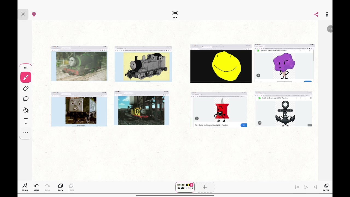Show more tools with the ellipsis
The height and width of the screenshot is (197, 350).
click(26, 133)
